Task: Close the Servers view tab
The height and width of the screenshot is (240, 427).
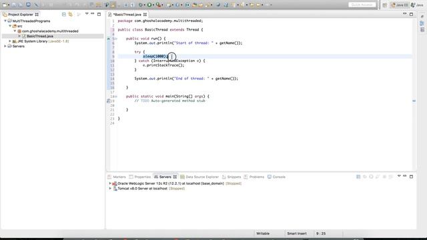Action: point(175,177)
